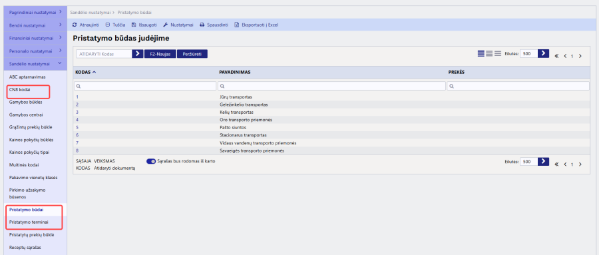
Task: Click Atidaryti dokumentą action text
Action: (x=114, y=168)
